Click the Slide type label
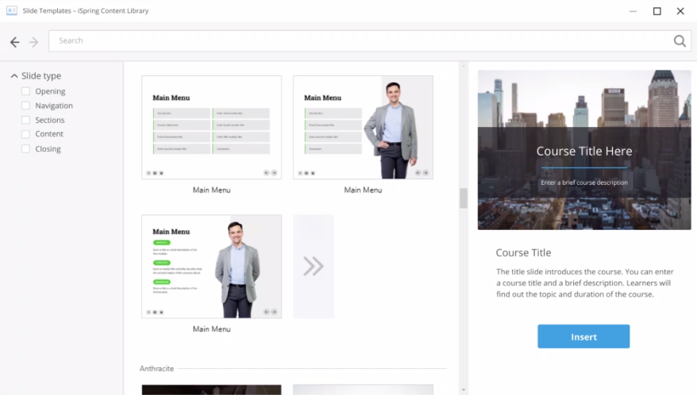697x395 pixels. [x=41, y=76]
